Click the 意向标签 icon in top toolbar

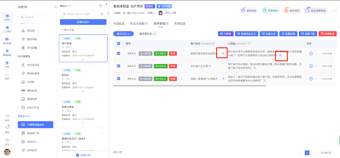[243, 11]
